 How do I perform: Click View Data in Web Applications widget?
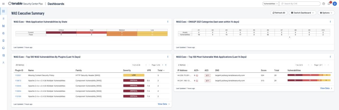click(x=326, y=88)
